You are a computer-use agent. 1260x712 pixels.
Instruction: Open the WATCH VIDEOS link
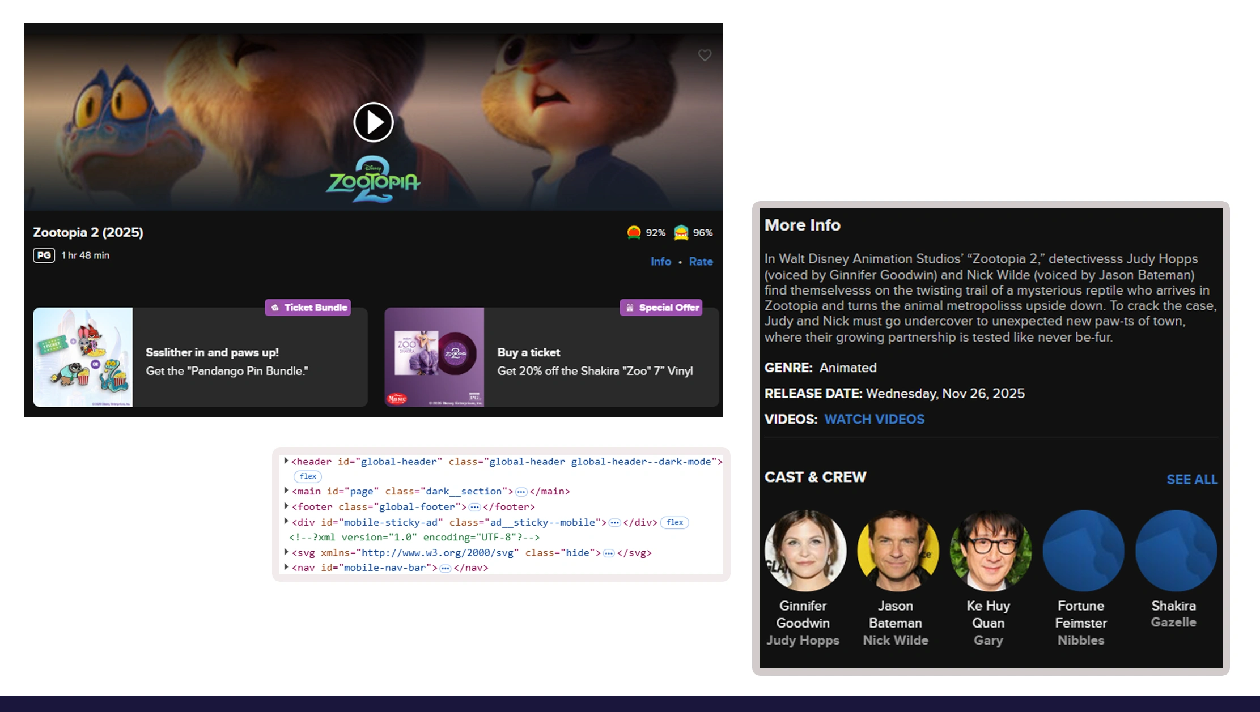874,419
